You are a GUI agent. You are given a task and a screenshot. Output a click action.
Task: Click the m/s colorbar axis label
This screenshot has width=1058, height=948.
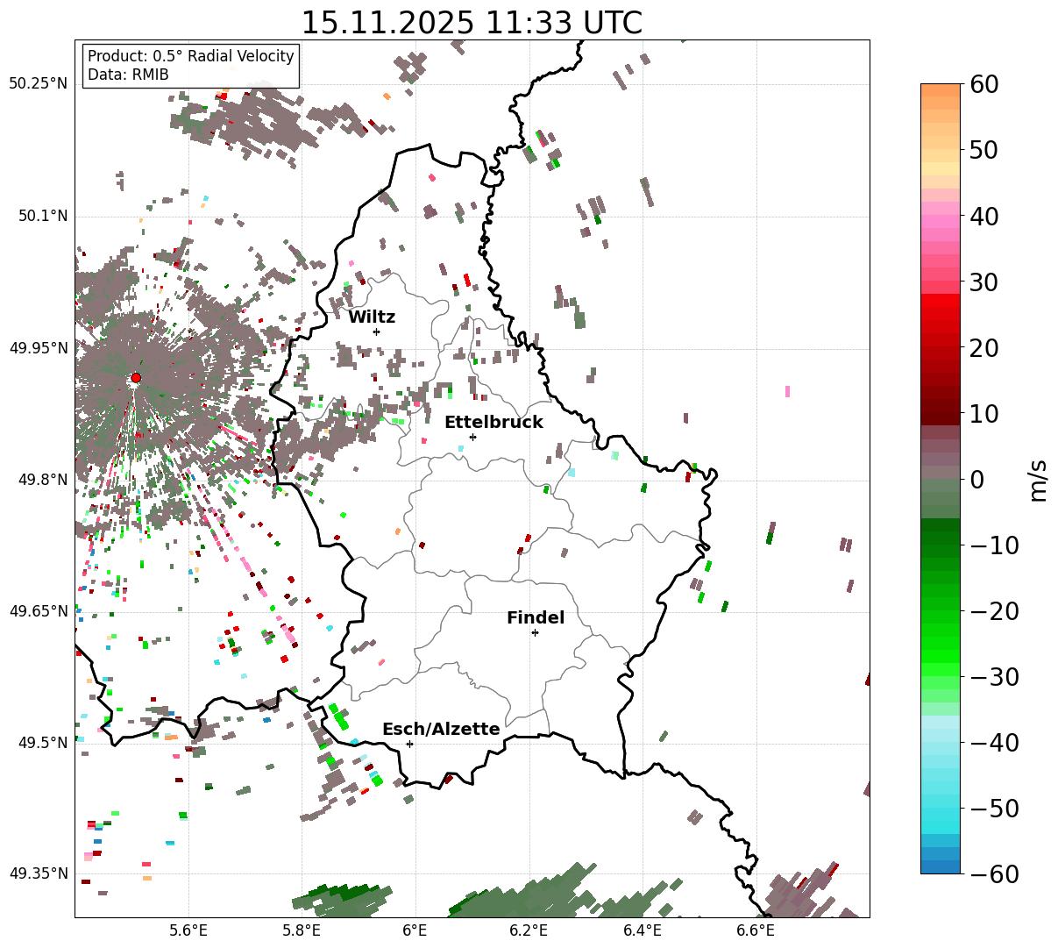click(1039, 479)
